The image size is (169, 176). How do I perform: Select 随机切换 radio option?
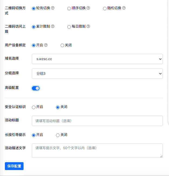(x=105, y=8)
